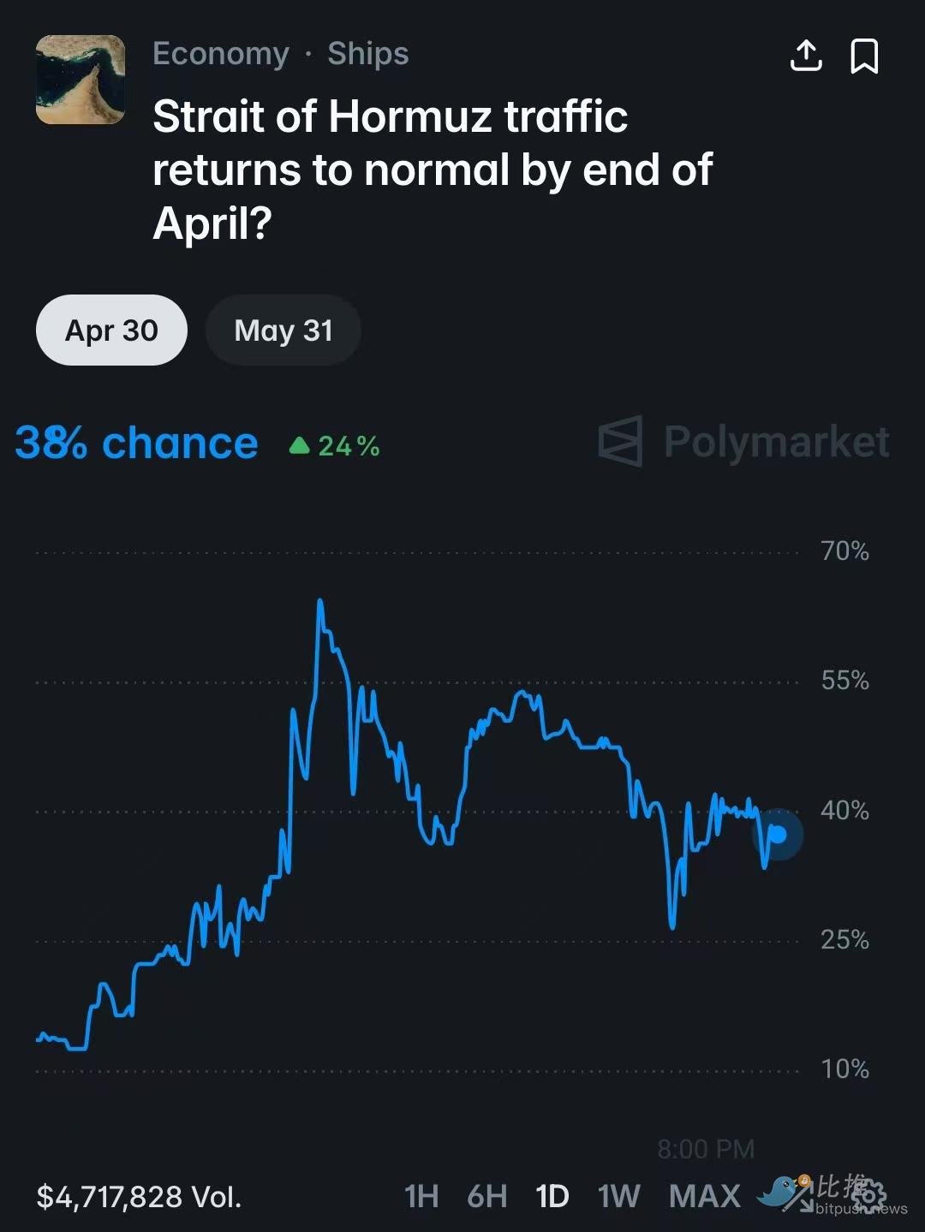Image resolution: width=925 pixels, height=1232 pixels.
Task: Open the Ships category link
Action: 368,54
